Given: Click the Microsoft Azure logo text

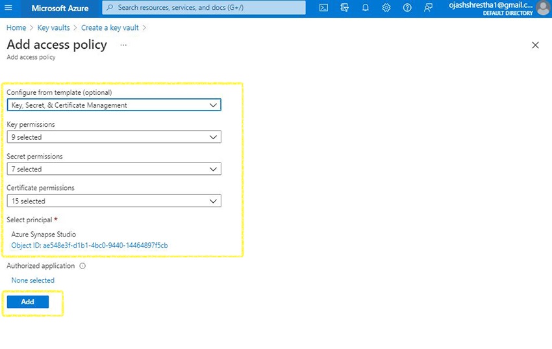Looking at the screenshot, I should click(x=60, y=8).
